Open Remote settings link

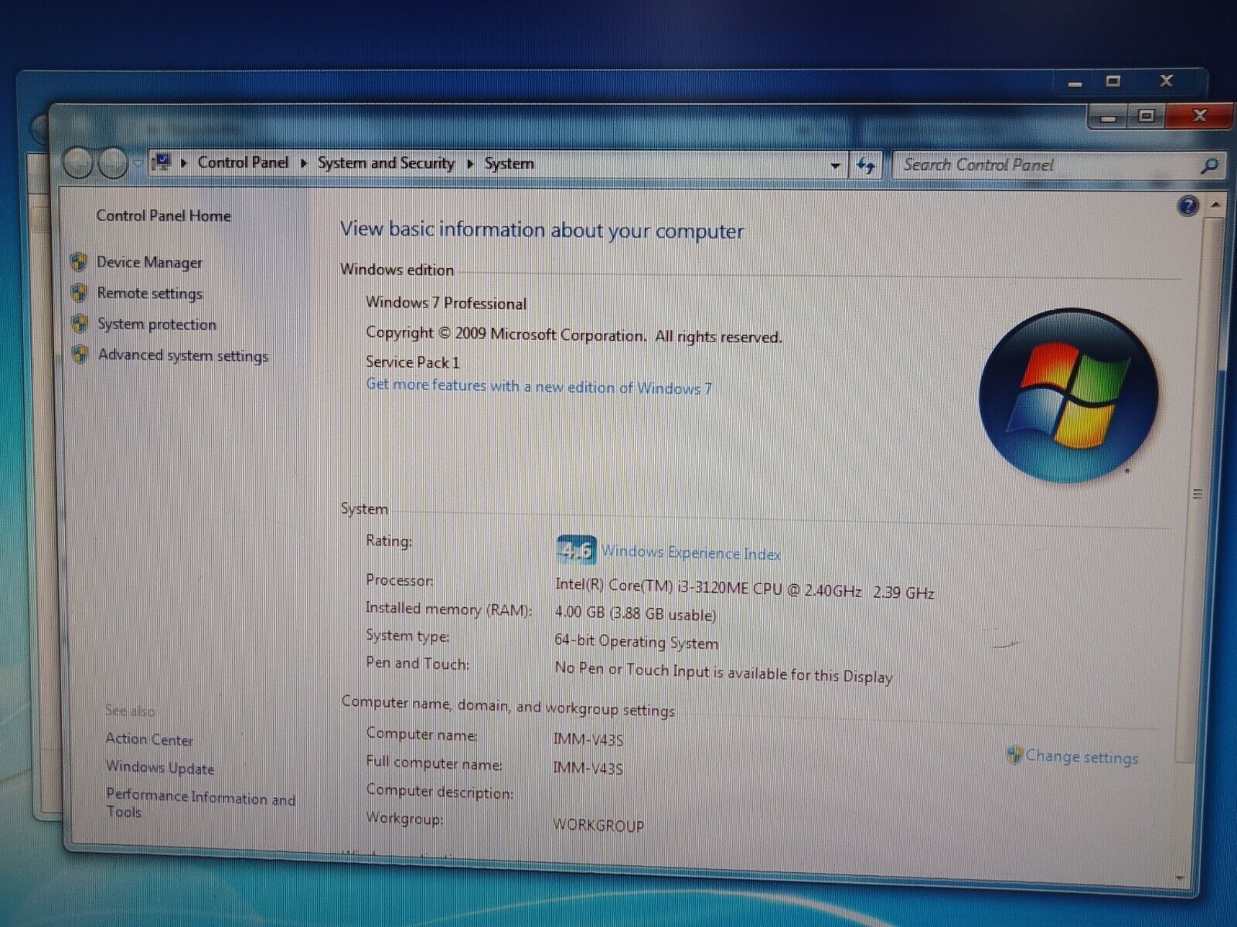point(149,294)
